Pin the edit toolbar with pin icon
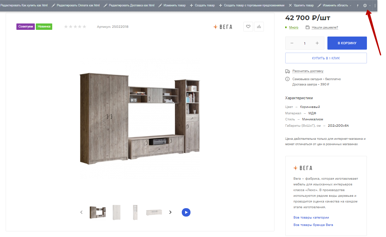Viewport: 386px width, 237px height. click(358, 5)
